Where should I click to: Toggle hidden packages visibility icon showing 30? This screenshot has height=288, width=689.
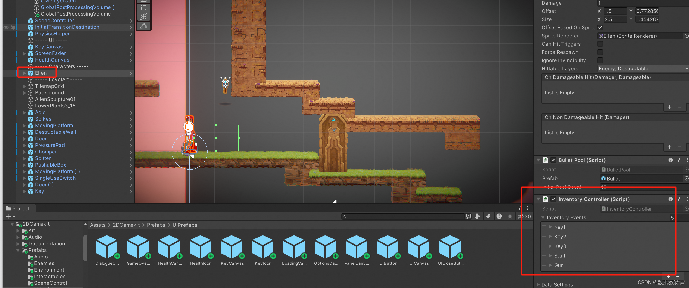(x=524, y=216)
